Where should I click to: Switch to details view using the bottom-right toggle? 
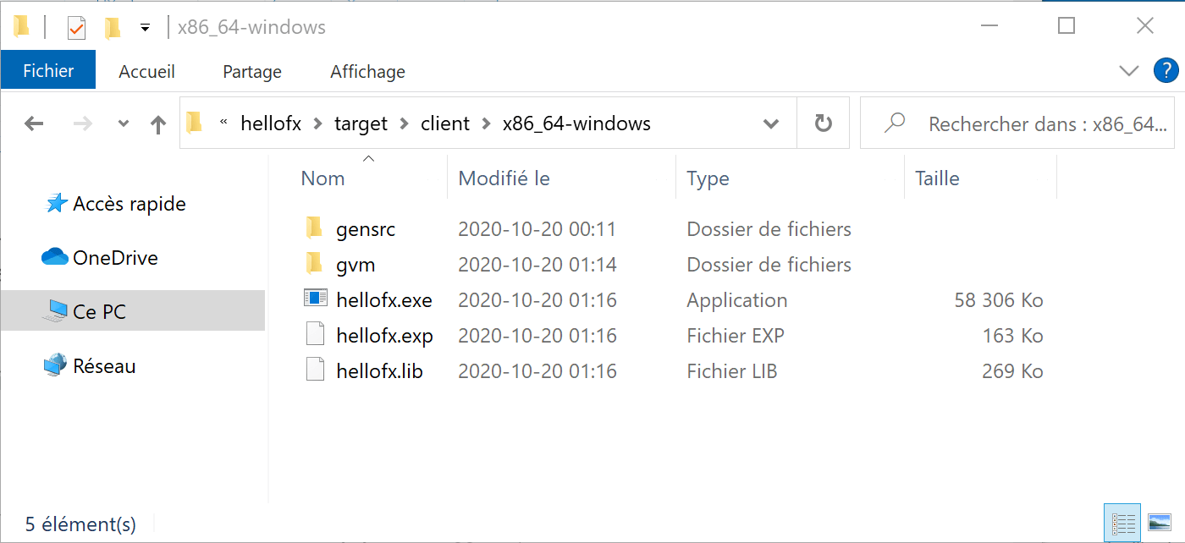click(1122, 522)
